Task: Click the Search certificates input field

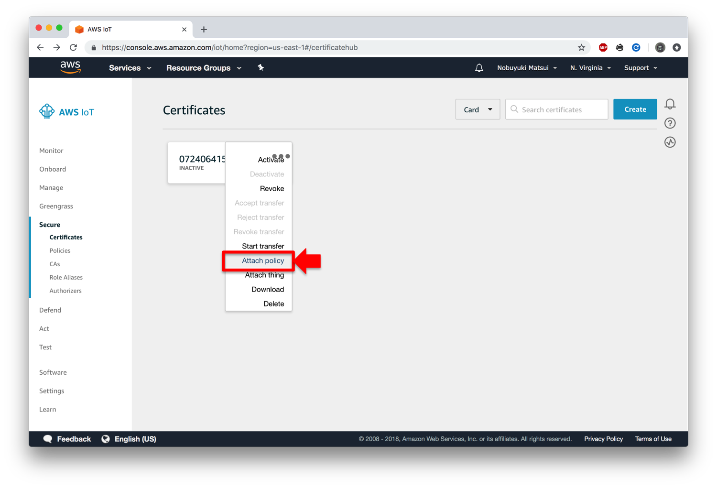Action: point(556,109)
